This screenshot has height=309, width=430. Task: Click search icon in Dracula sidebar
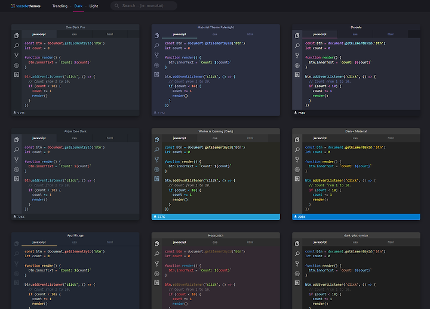tap(297, 46)
